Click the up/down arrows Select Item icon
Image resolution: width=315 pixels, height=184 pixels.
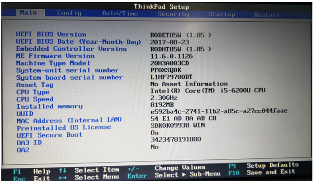pyautogui.click(x=63, y=171)
